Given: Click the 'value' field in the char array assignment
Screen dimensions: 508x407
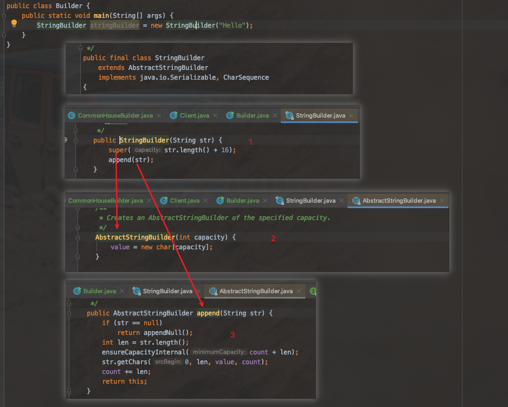Looking at the screenshot, I should pos(120,247).
